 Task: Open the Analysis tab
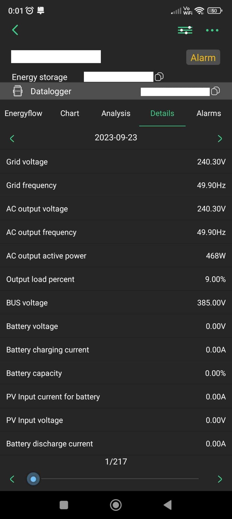pyautogui.click(x=116, y=113)
